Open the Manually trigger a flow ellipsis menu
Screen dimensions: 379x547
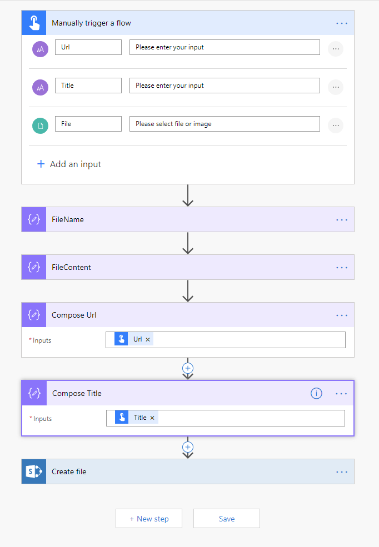pyautogui.click(x=342, y=23)
